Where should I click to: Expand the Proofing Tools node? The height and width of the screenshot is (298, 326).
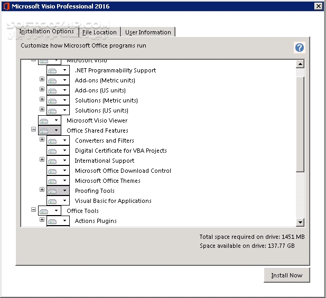42,190
